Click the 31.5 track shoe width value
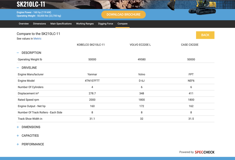The height and width of the screenshot is (160, 235). [x=191, y=119]
